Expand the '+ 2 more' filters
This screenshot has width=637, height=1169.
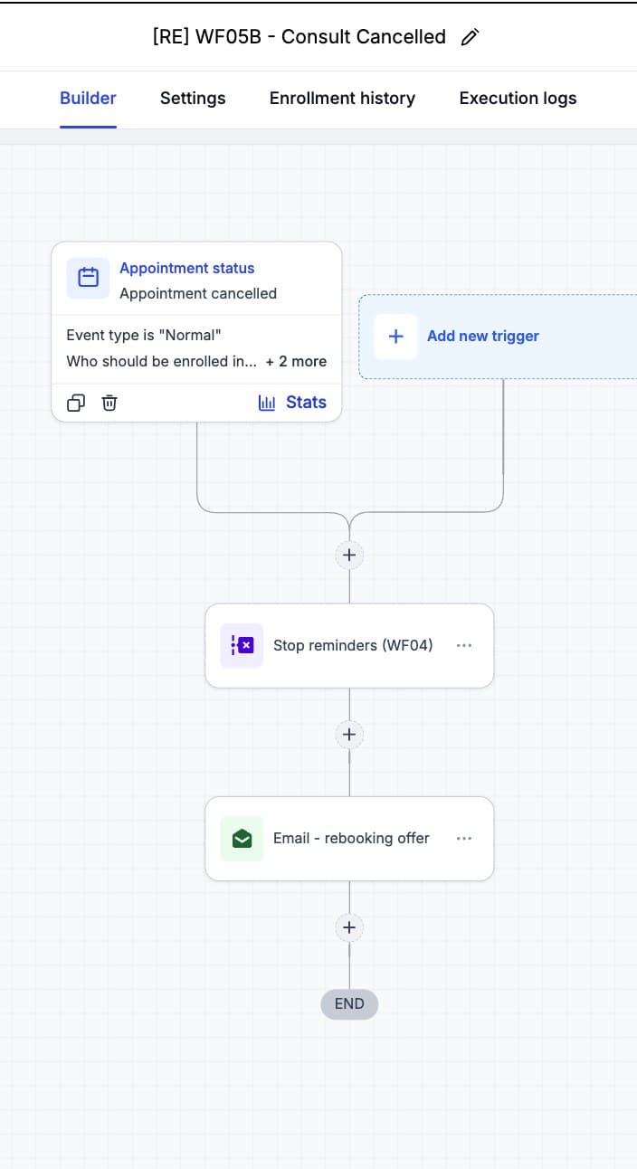(296, 361)
